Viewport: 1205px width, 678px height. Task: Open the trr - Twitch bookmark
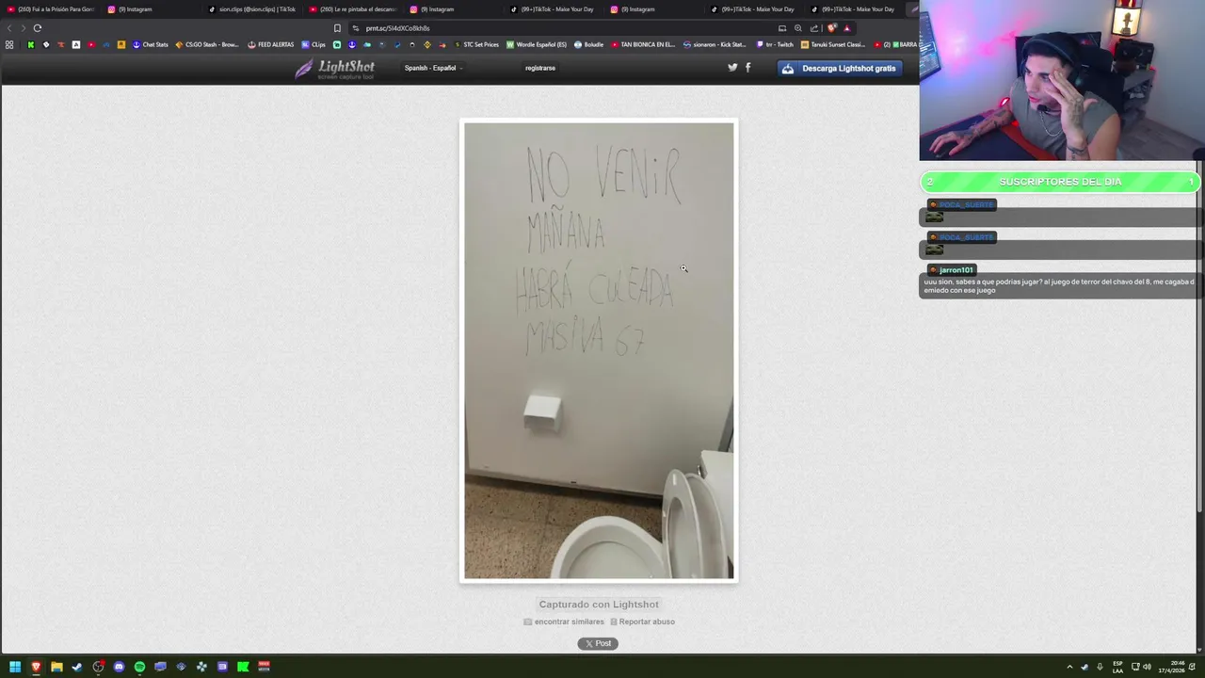click(775, 44)
